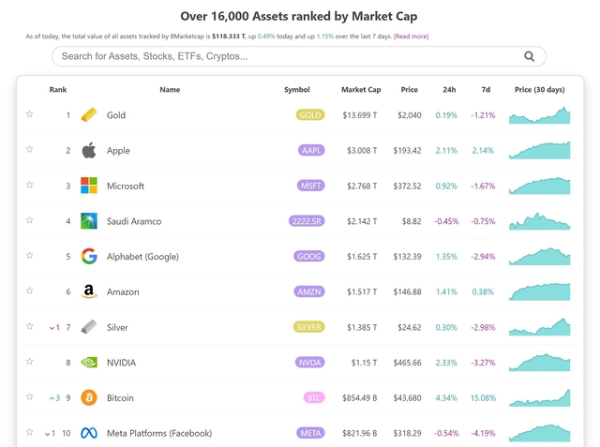Click the AAPL symbol badge
The height and width of the screenshot is (447, 600).
(x=311, y=151)
